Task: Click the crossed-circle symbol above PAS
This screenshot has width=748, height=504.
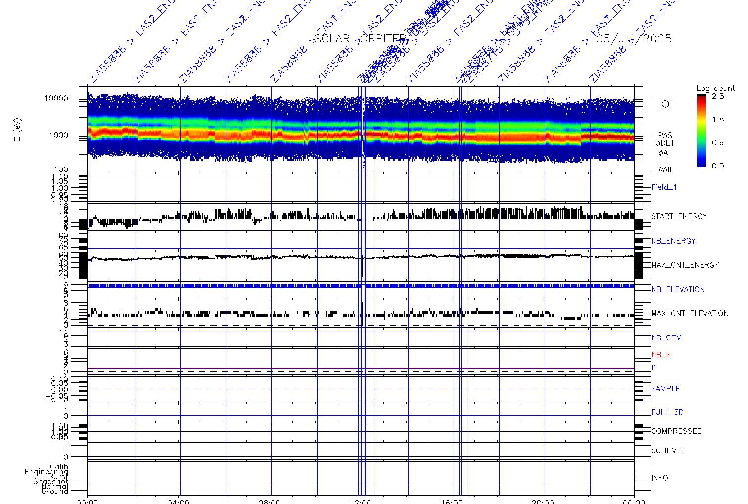Action: click(x=665, y=104)
